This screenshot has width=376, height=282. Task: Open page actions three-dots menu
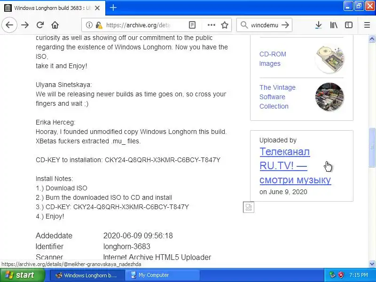[x=211, y=25]
